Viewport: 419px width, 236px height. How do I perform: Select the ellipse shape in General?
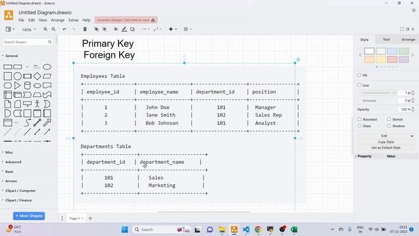pyautogui.click(x=47, y=67)
